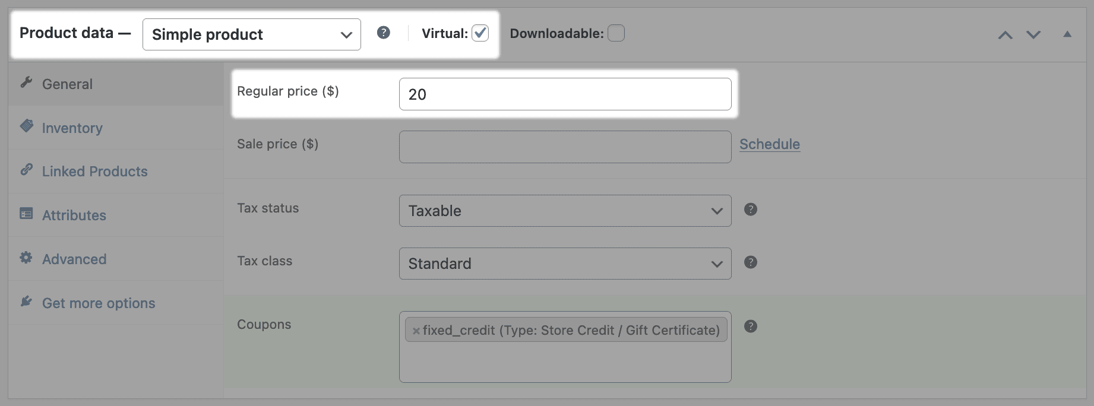
Task: Open the Attributes tab
Action: [74, 215]
